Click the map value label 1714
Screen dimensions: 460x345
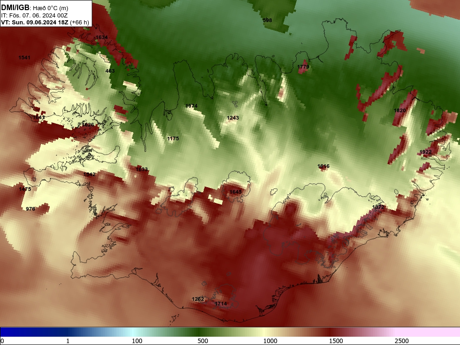pos(221,304)
